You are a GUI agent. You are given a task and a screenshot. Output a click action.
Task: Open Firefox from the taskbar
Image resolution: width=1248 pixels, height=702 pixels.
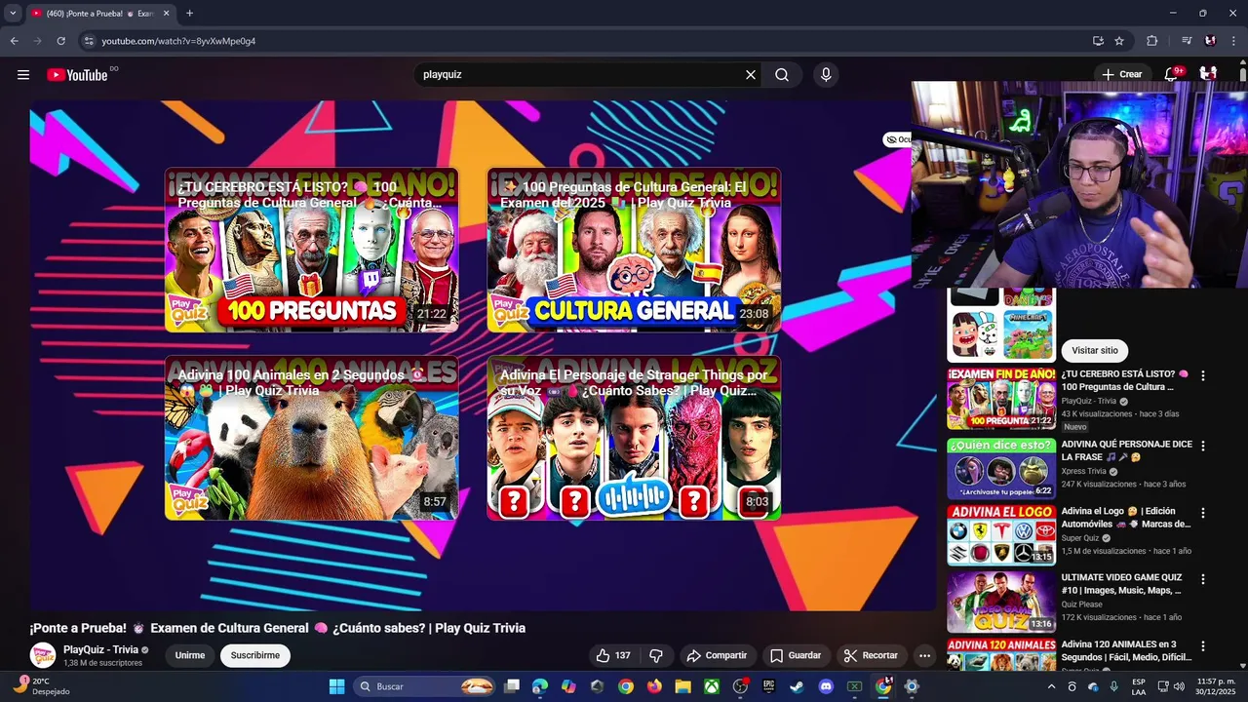(x=654, y=686)
